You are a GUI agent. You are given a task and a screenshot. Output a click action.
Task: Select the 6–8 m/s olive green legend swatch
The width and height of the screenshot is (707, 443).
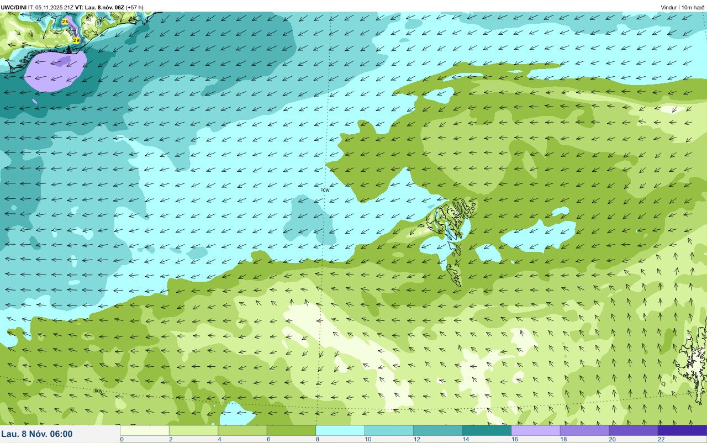291,430
